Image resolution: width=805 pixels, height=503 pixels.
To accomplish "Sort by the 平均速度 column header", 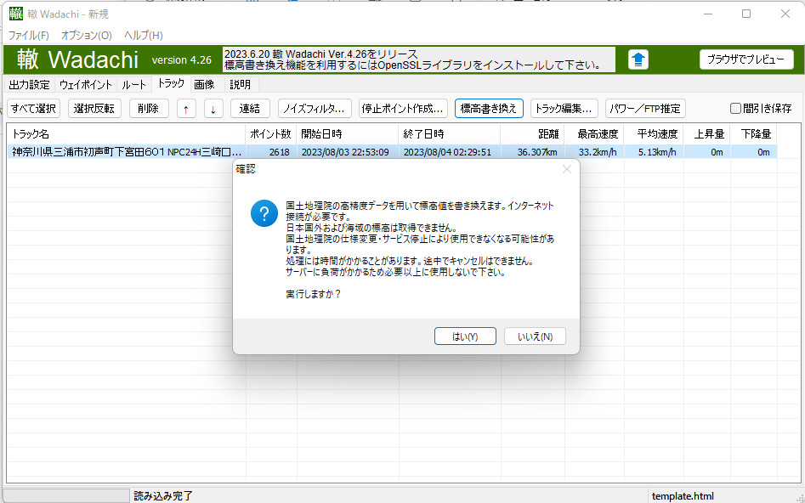I will coord(654,134).
